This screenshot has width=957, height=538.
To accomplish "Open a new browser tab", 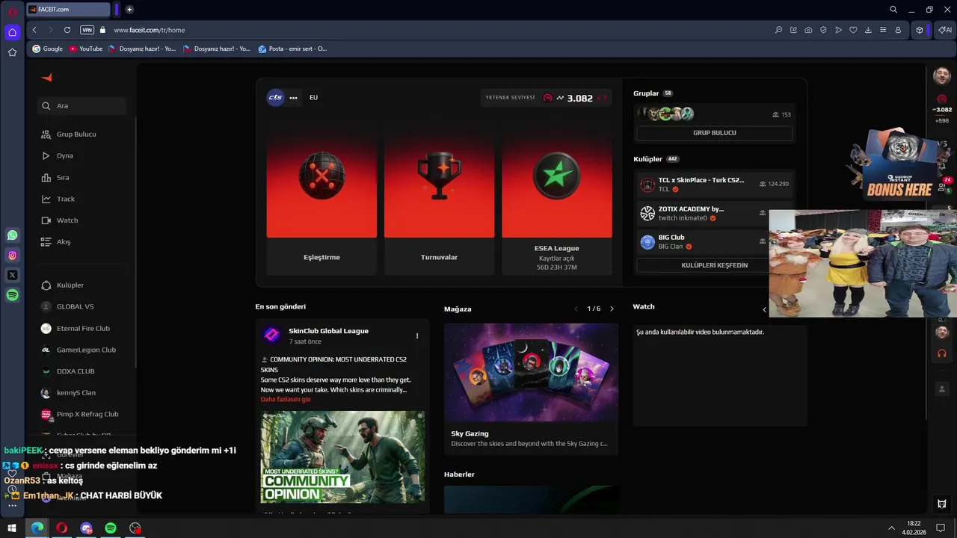I will (129, 10).
